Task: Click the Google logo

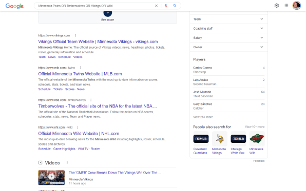Action: tap(14, 6)
